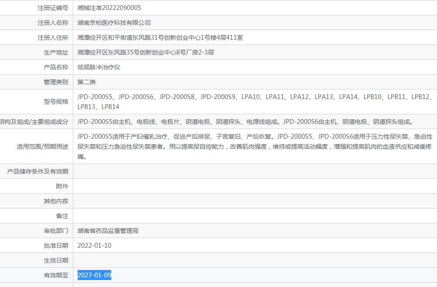Click product name 低频脉冲治疗仪
Screen dimensions: 437x287
99,67
